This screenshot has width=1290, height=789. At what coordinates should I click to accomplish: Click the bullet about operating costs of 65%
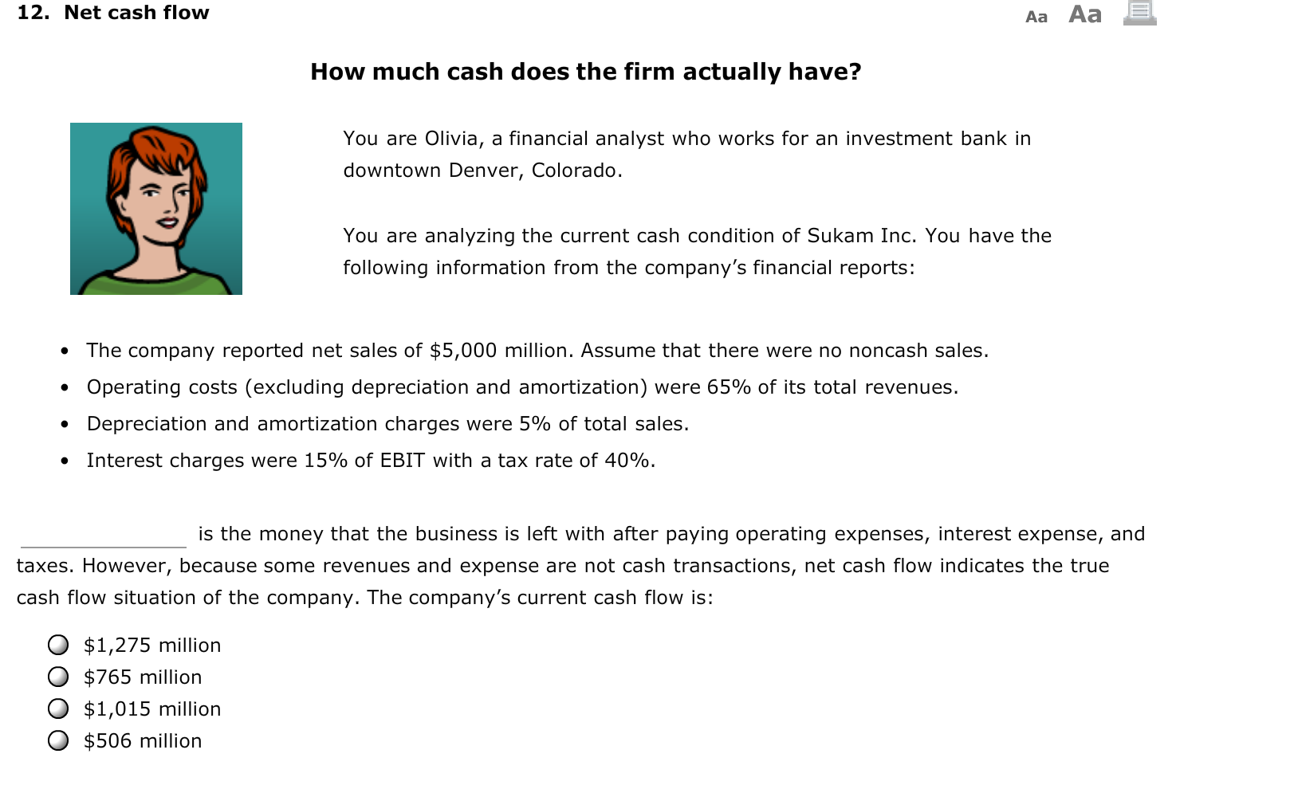[522, 387]
